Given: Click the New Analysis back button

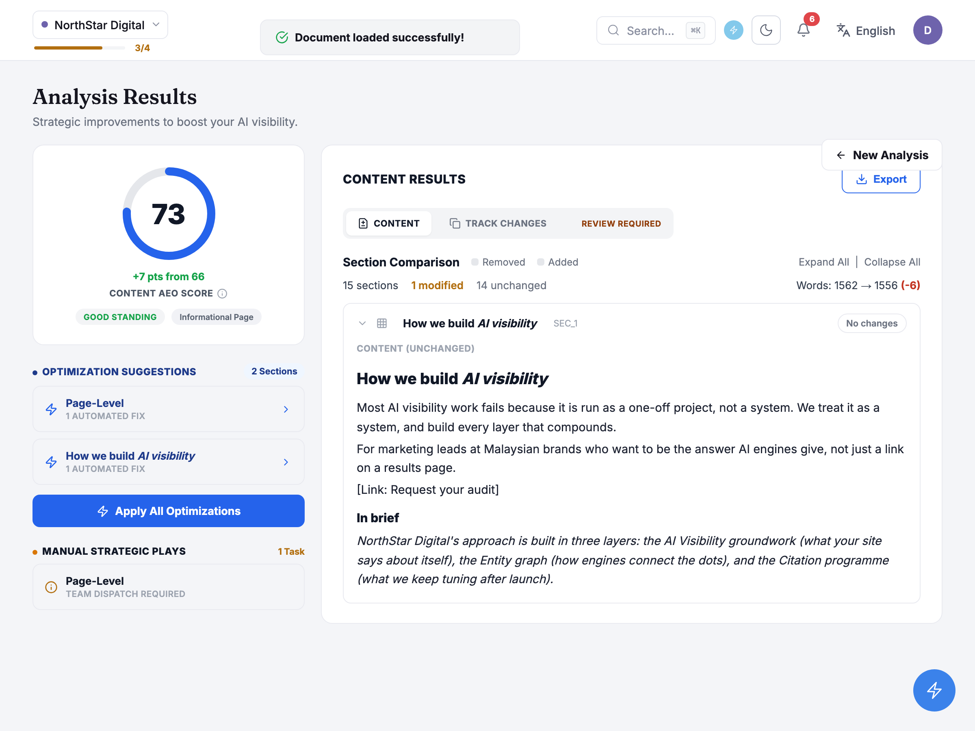Looking at the screenshot, I should coord(882,155).
